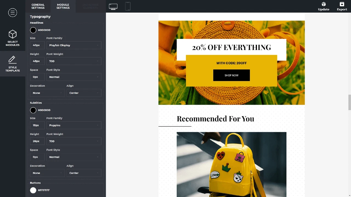Open Subtitles Decoration None dropdown
This screenshot has width=351, height=197.
[x=47, y=173]
